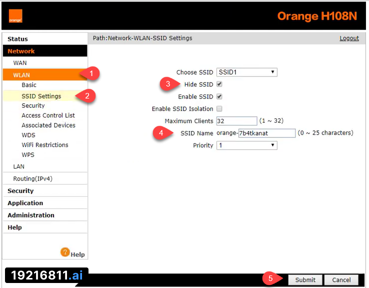This screenshot has width=369, height=288.
Task: Open Basic WLAN settings
Action: click(x=28, y=85)
